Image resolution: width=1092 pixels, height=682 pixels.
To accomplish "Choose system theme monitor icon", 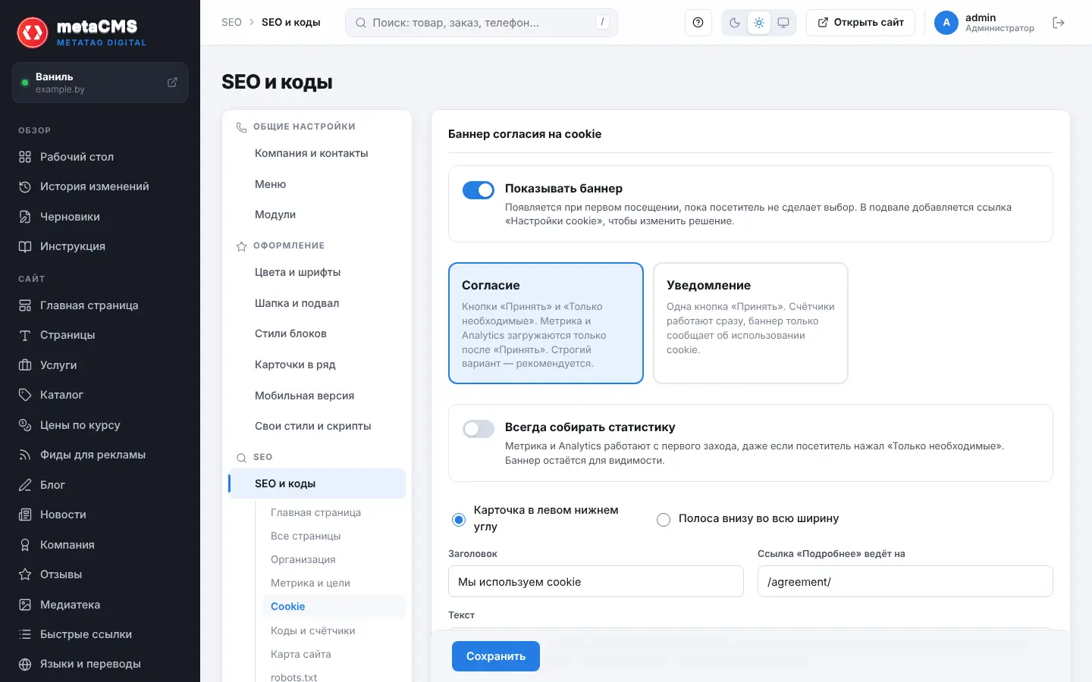I will pyautogui.click(x=783, y=23).
